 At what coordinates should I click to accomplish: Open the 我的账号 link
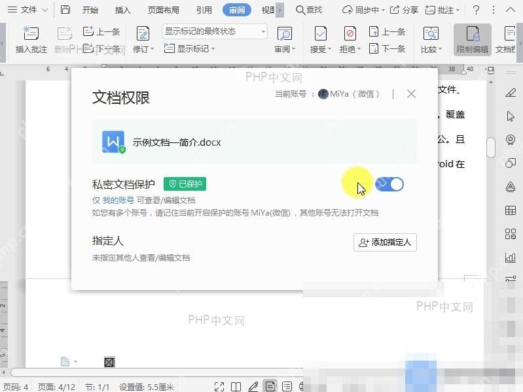(118, 200)
